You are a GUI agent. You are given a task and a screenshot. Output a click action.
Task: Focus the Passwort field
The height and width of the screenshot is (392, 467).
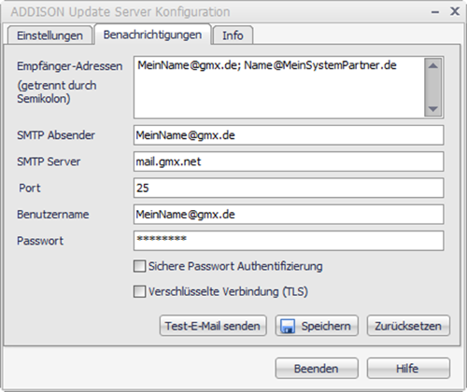289,241
